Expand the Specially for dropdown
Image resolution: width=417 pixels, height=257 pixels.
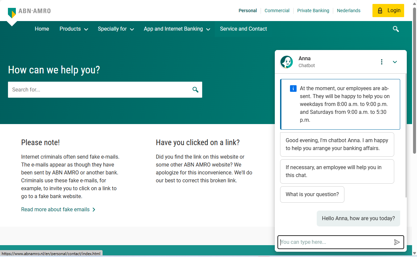pos(116,29)
